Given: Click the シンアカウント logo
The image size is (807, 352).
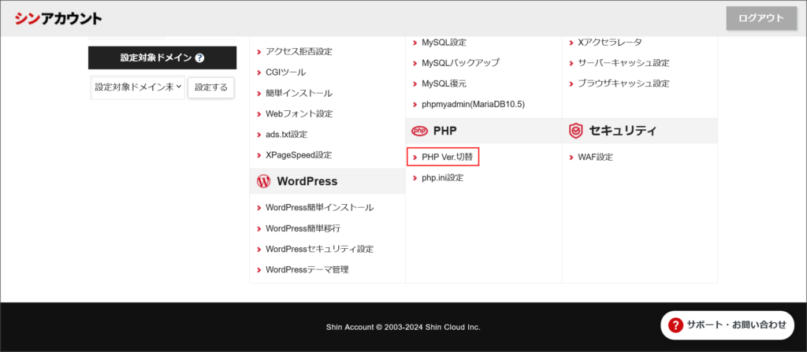Looking at the screenshot, I should (58, 18).
